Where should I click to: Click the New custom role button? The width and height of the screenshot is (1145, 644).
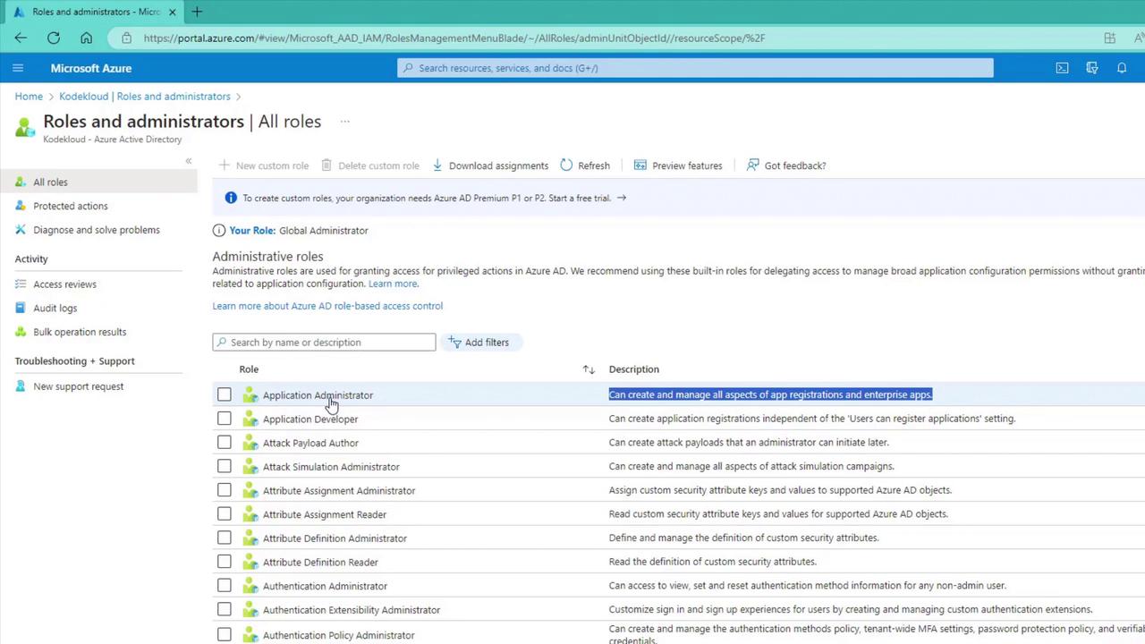click(264, 165)
